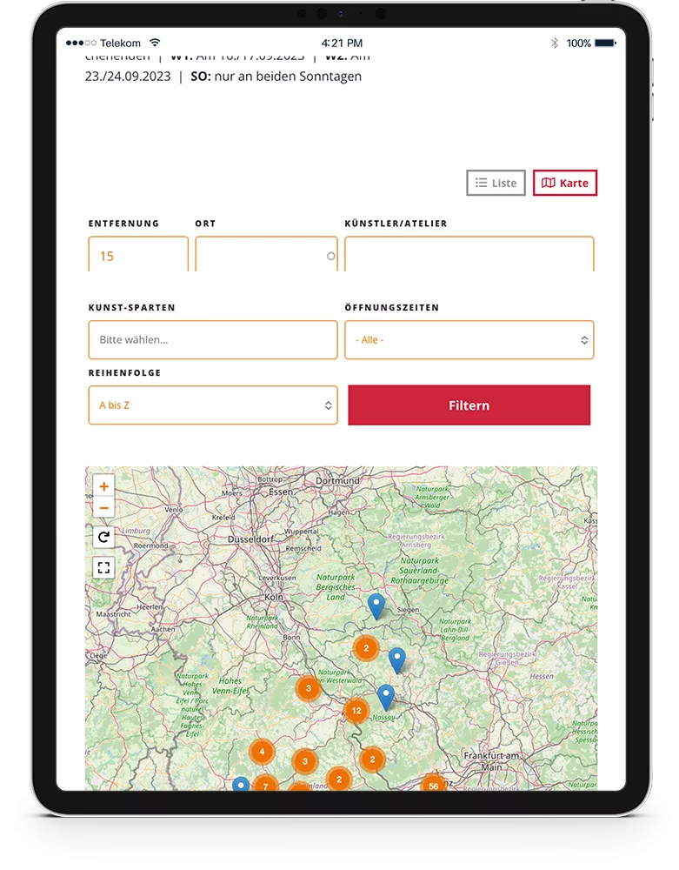Screen dimensions: 679x870
Task: Enter fullscreen map mode
Action: (x=104, y=568)
